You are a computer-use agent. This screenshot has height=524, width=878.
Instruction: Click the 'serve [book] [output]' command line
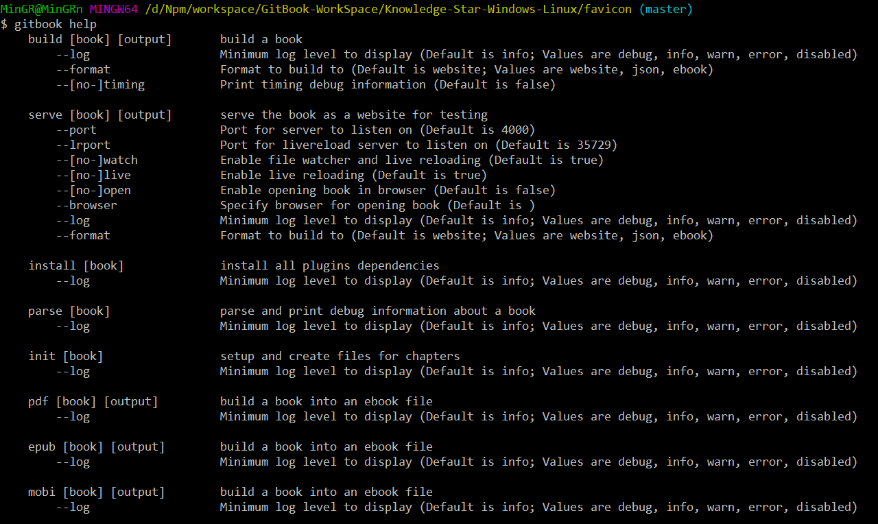pyautogui.click(x=99, y=115)
